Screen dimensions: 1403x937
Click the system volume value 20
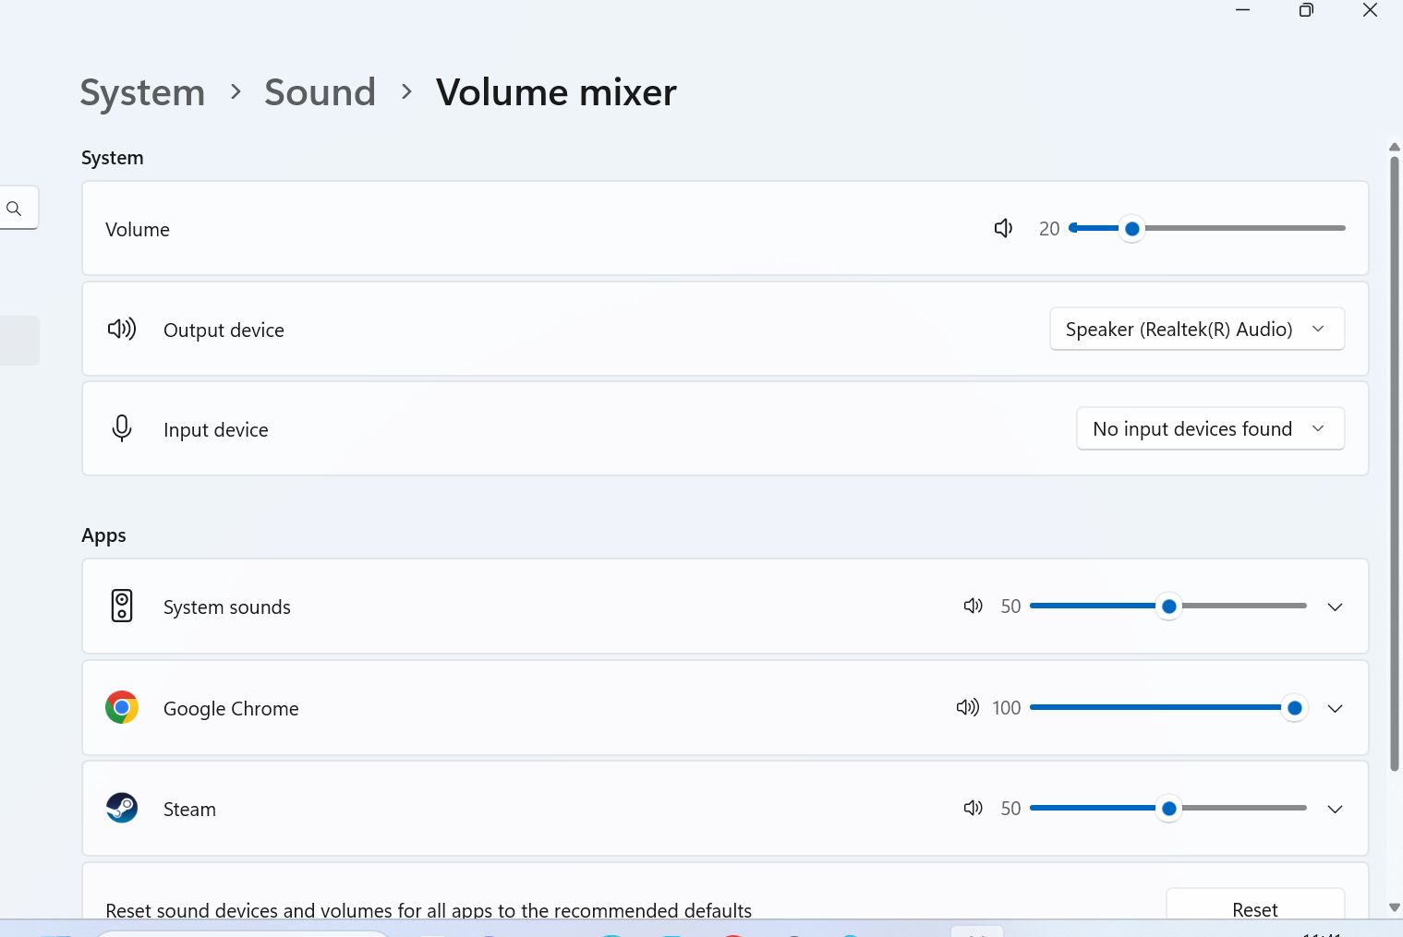(x=1049, y=229)
